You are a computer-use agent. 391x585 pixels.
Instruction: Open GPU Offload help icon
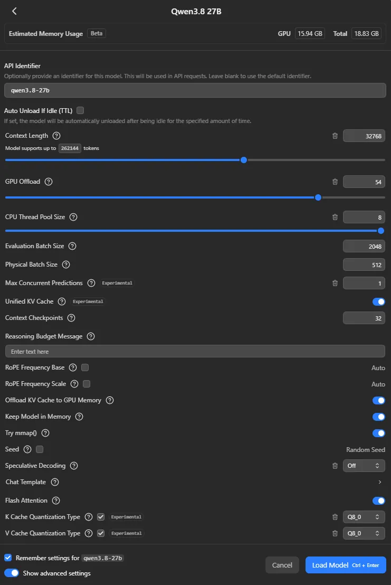49,182
